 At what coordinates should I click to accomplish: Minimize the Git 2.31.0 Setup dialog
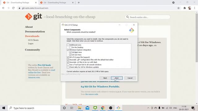pos(119,25)
